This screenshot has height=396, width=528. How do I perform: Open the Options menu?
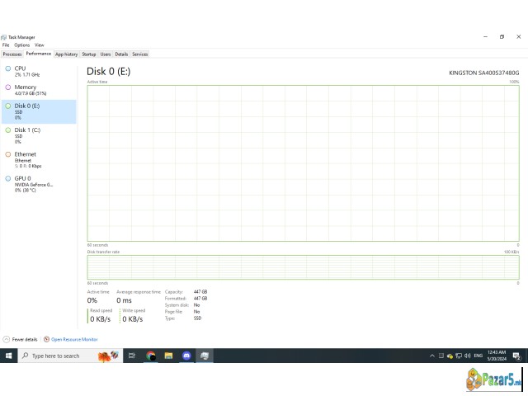21,45
